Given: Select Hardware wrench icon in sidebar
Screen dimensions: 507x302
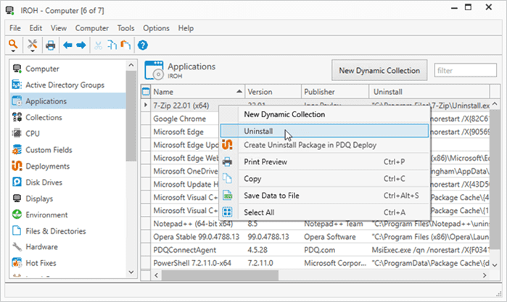Looking at the screenshot, I should click(17, 246).
